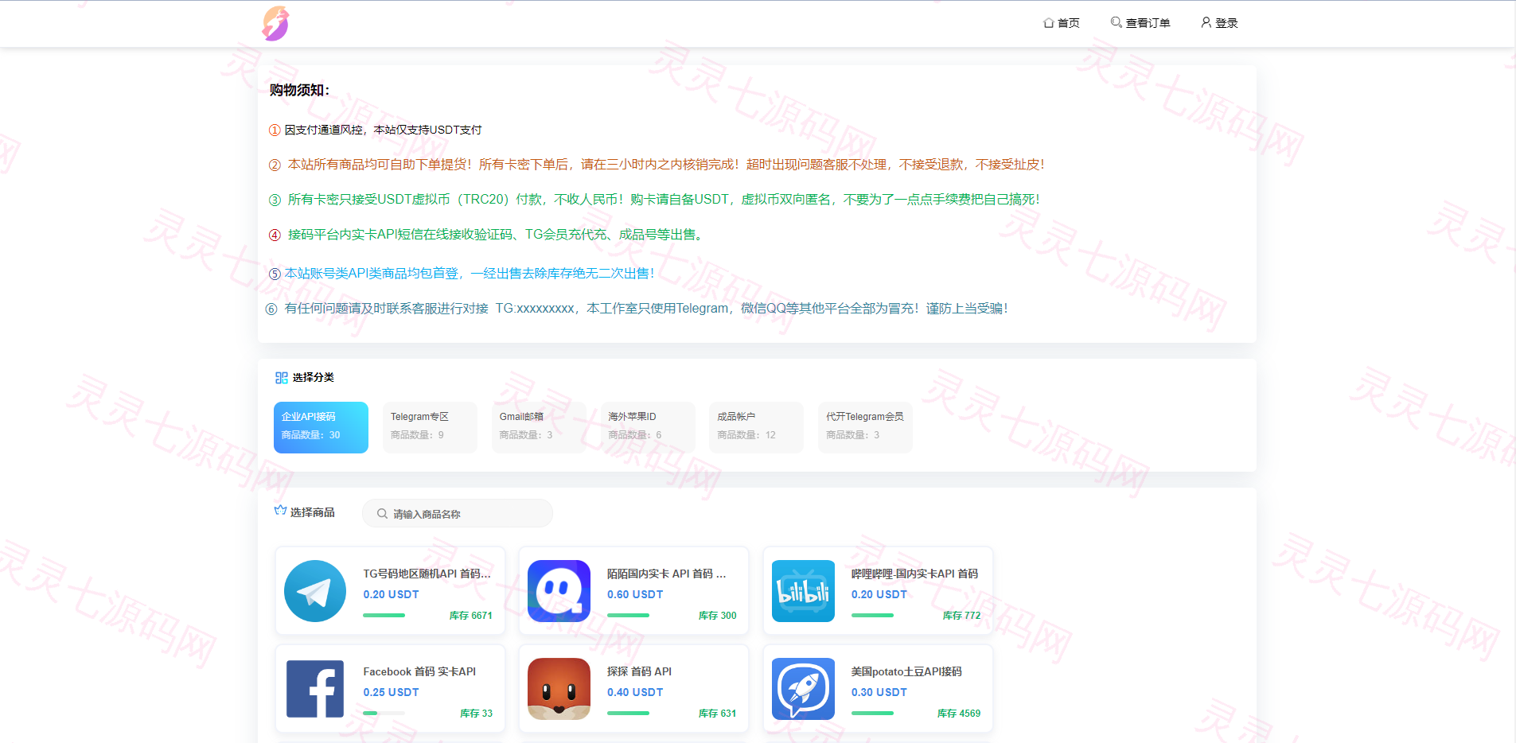Image resolution: width=1516 pixels, height=743 pixels.
Task: Open 哔哩哔哩-国内实卡API product title
Action: click(914, 574)
